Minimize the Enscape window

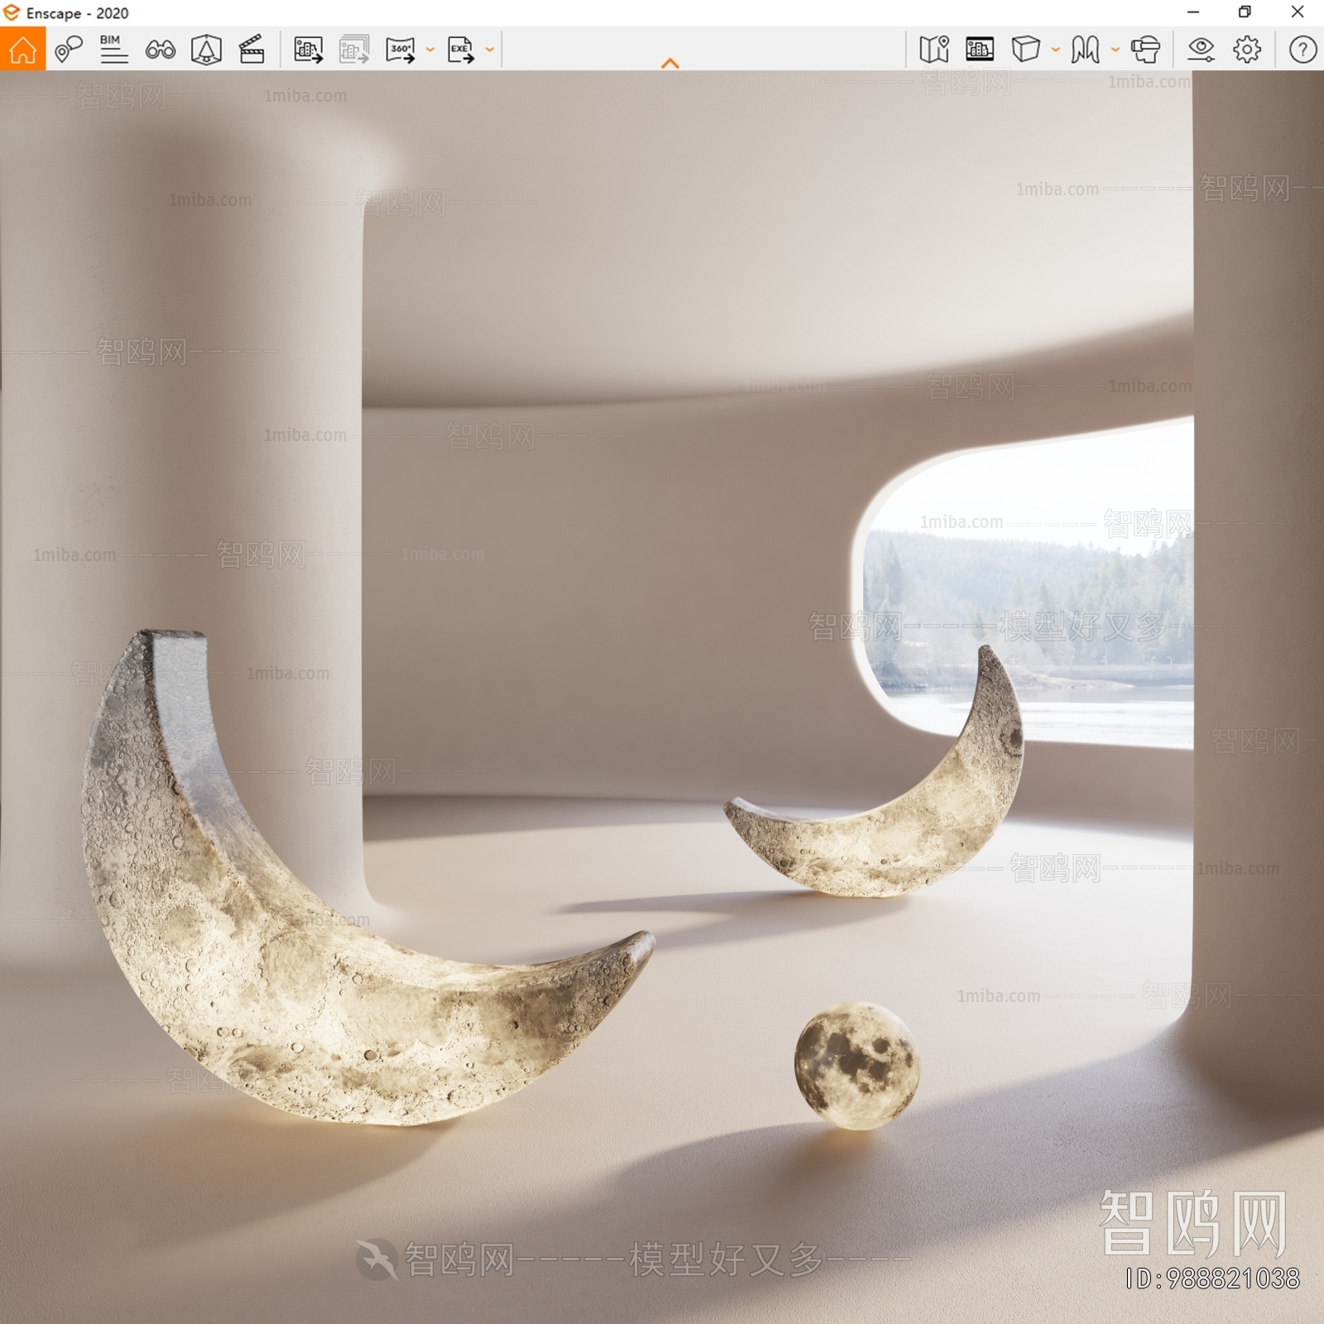[x=1192, y=12]
